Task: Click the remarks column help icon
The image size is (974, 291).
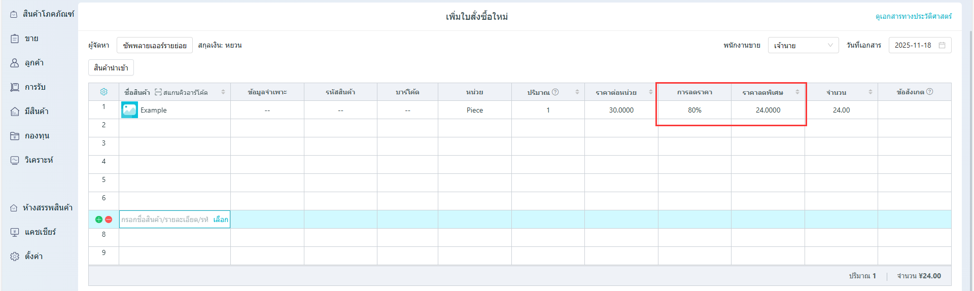Action: (930, 92)
